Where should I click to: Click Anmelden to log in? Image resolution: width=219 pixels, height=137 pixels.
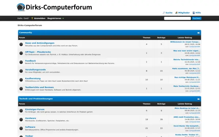pyautogui.click(x=40, y=18)
